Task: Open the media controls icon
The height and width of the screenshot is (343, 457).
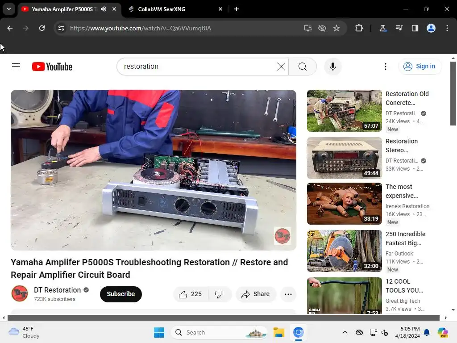Action: click(x=399, y=28)
